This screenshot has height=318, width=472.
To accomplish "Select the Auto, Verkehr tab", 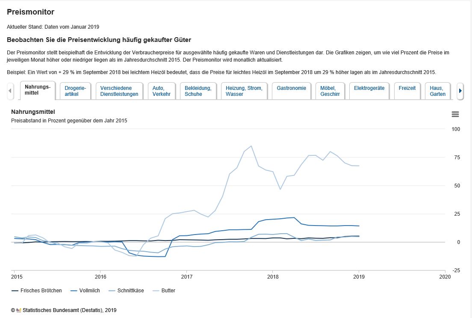I will (x=162, y=91).
